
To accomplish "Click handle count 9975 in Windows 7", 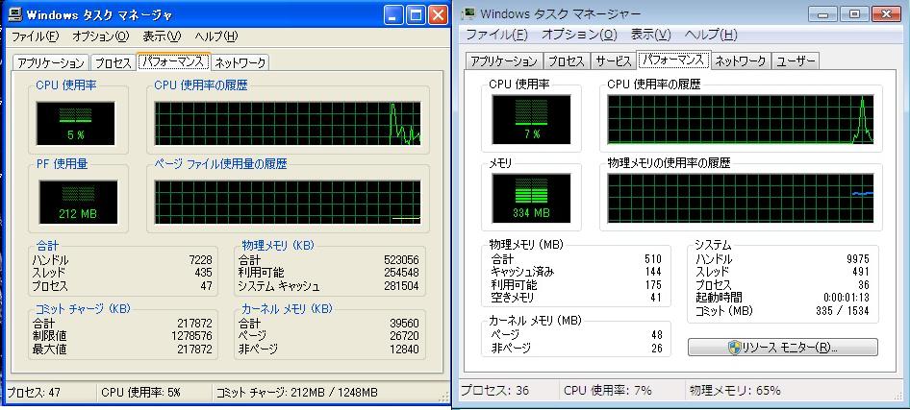I will click(x=858, y=259).
